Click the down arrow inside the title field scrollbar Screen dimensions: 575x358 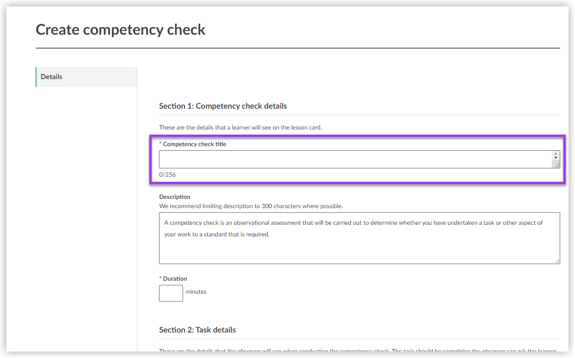(556, 158)
